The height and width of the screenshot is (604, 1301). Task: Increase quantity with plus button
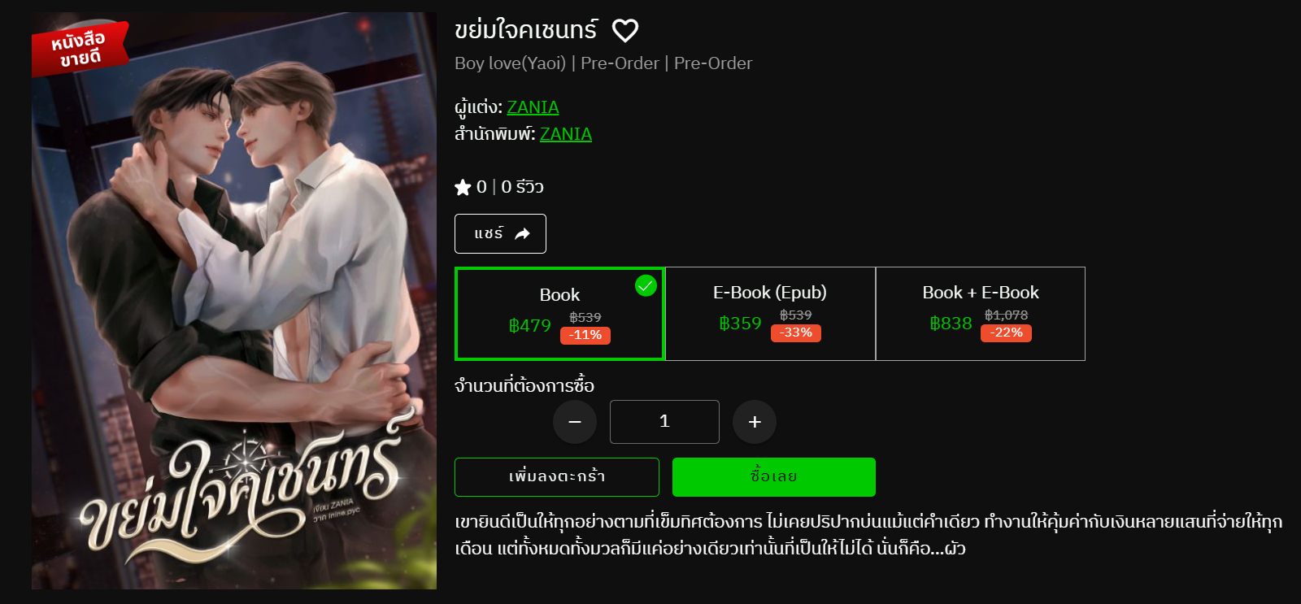click(x=755, y=422)
